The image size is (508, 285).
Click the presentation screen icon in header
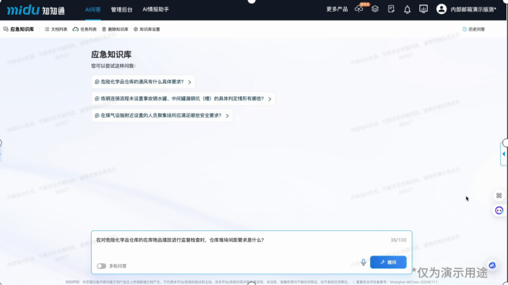coord(423,9)
